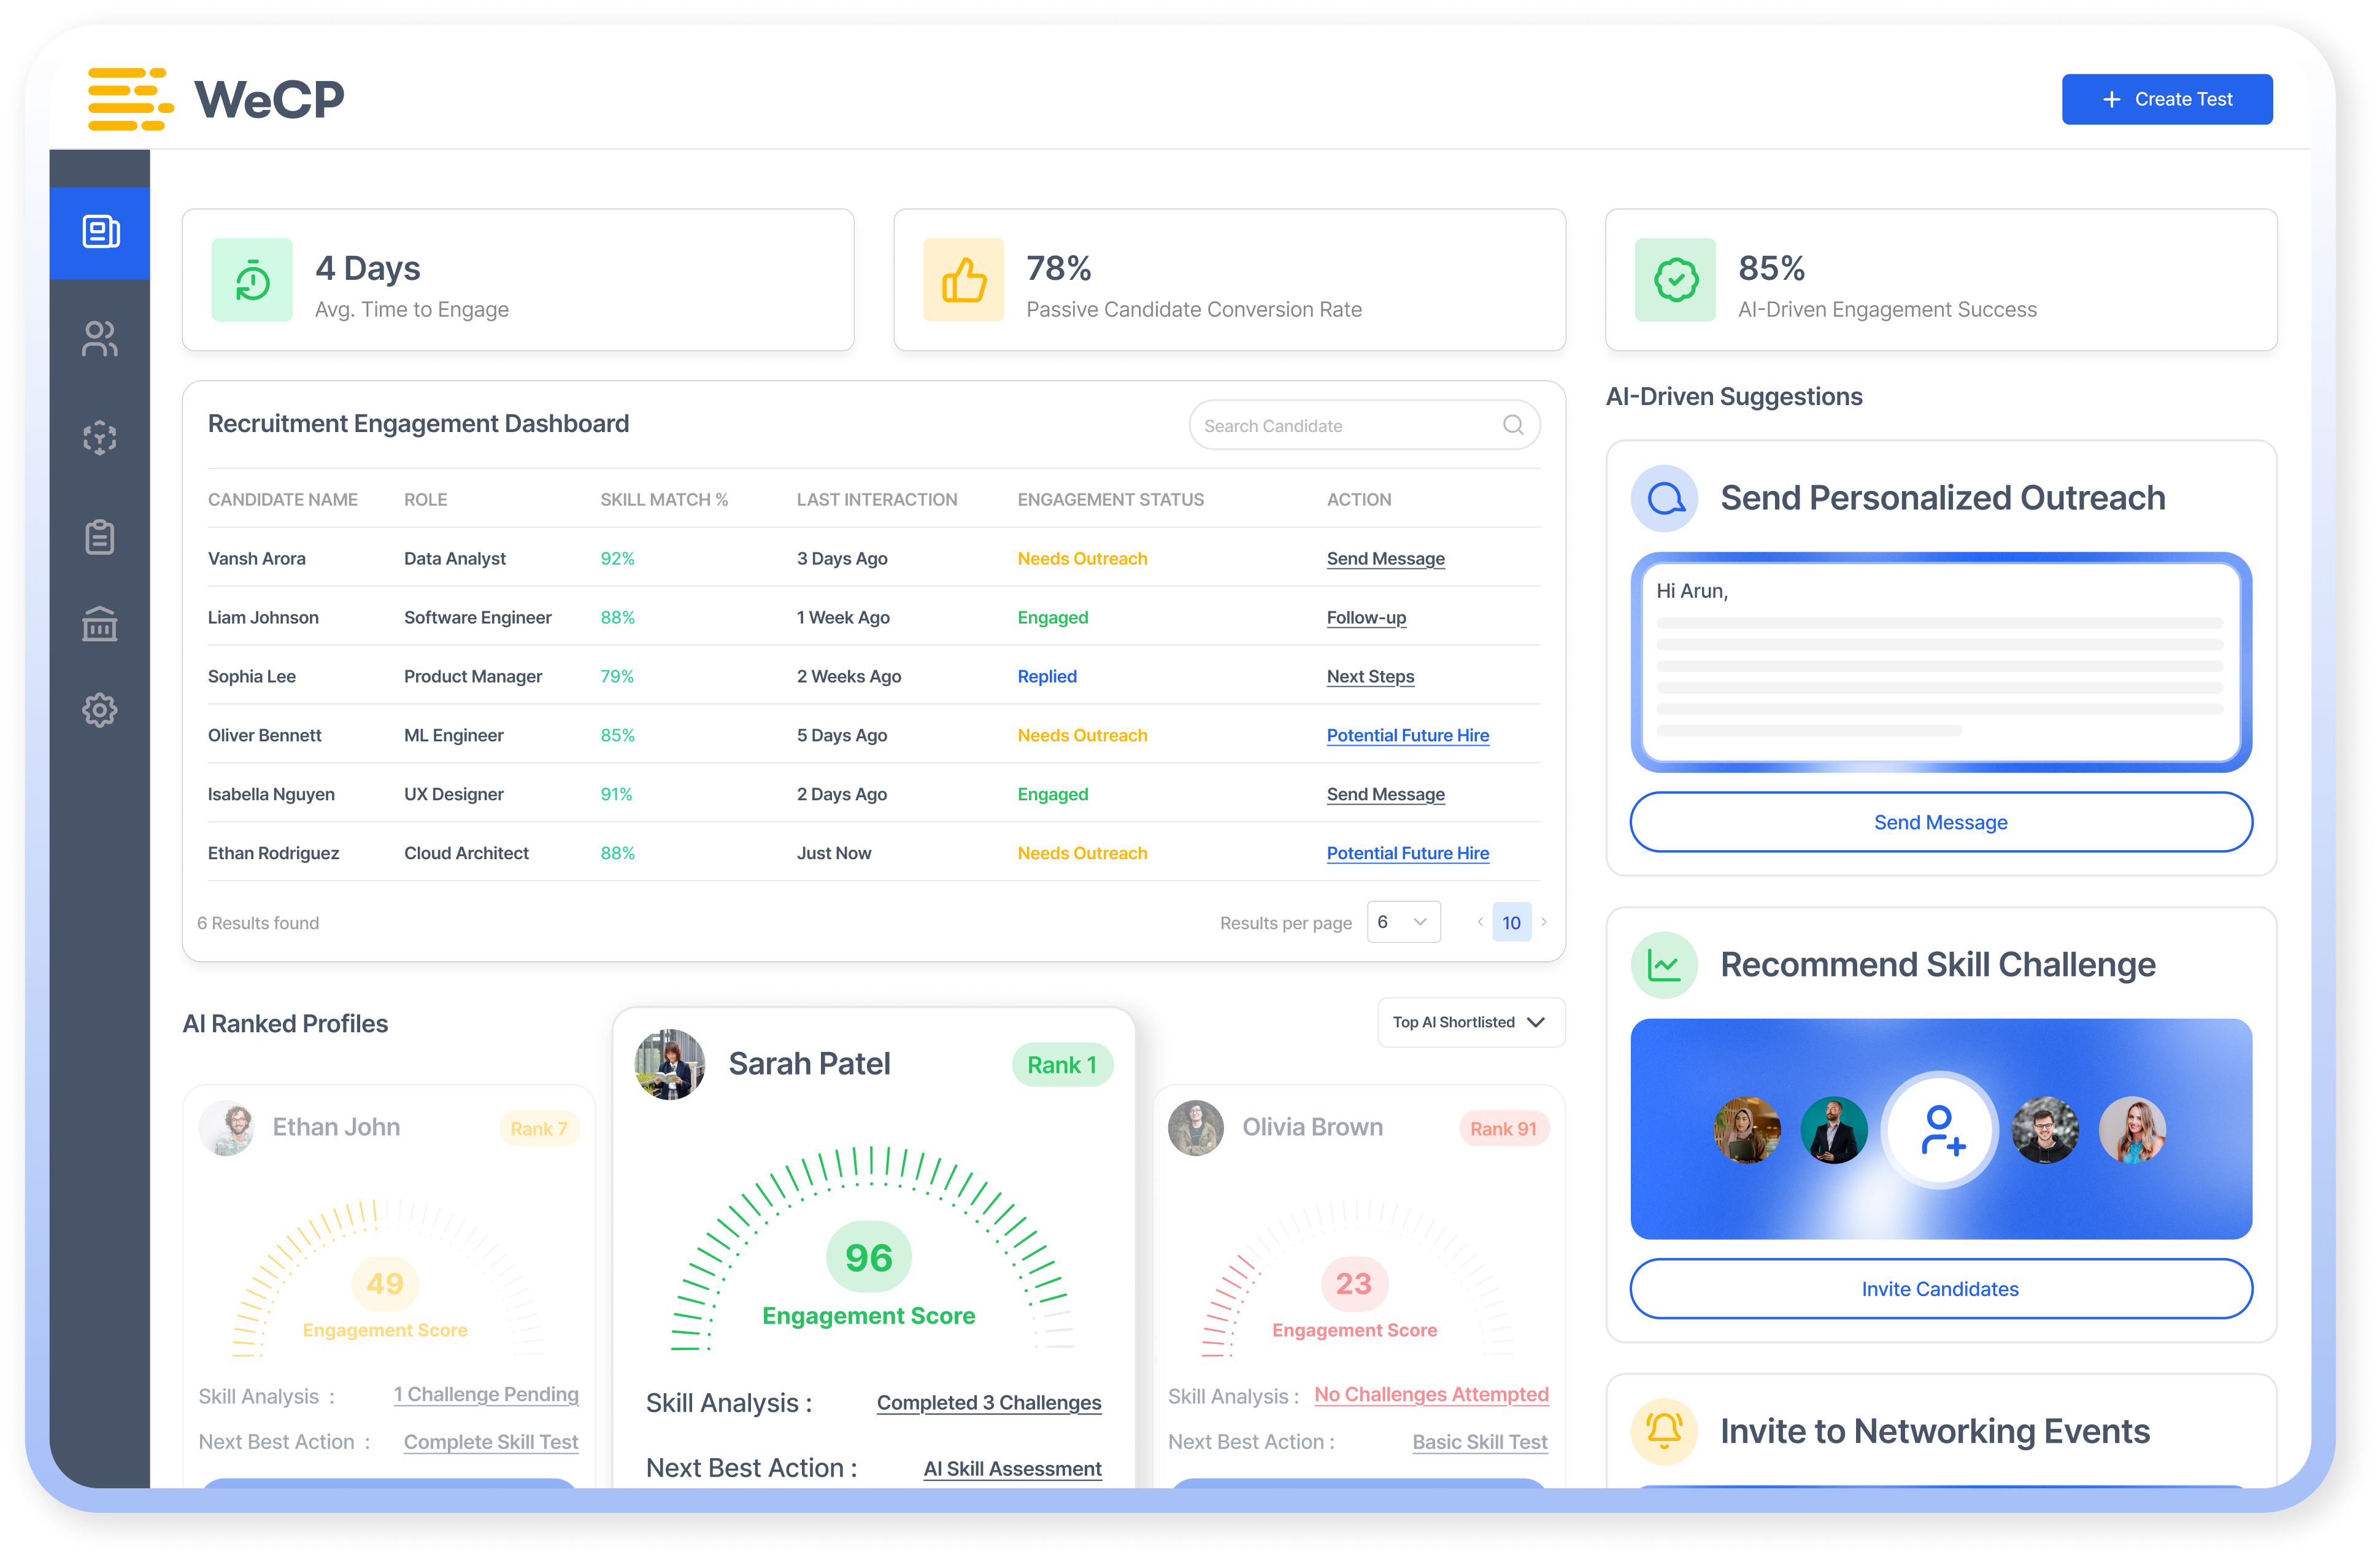Click Potential Future Hire for Oliver Bennett
Image resolution: width=2380 pixels, height=1557 pixels.
pyautogui.click(x=1408, y=736)
